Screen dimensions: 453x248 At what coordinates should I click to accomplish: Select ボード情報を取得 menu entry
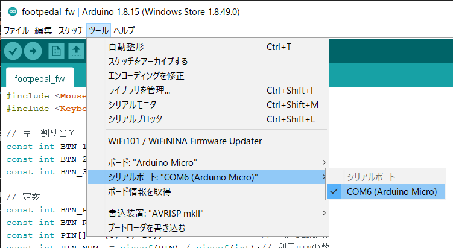point(208,191)
